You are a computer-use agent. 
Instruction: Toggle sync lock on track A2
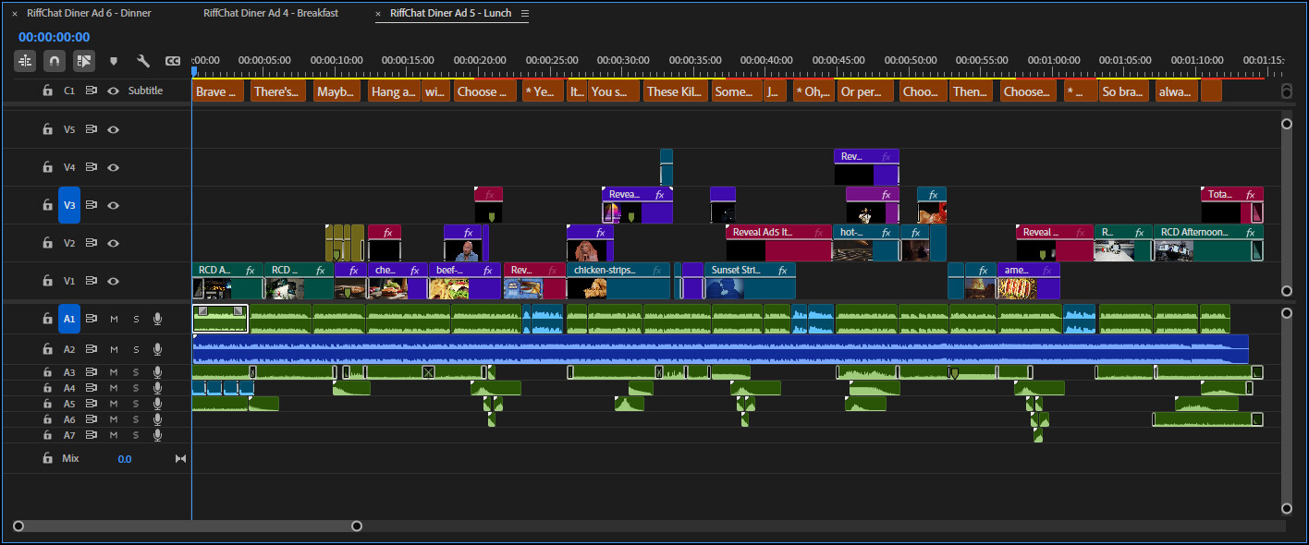point(92,349)
